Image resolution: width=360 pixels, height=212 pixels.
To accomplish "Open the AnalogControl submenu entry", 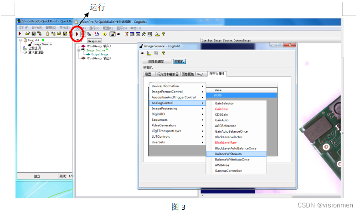I will pyautogui.click(x=177, y=103).
